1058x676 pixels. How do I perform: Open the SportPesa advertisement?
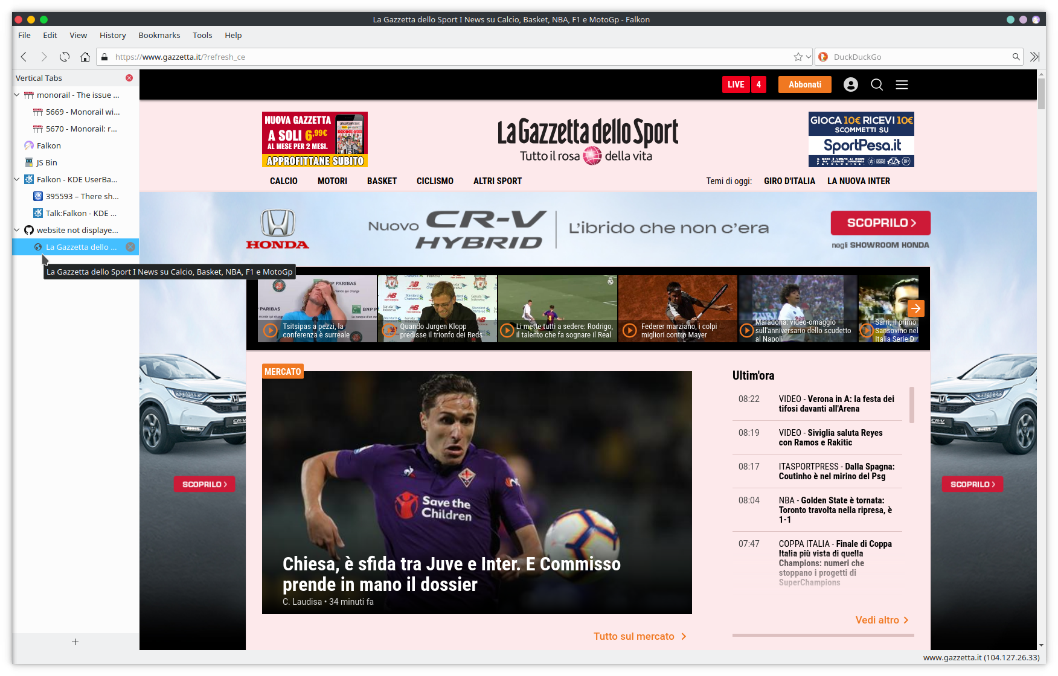[x=861, y=139]
